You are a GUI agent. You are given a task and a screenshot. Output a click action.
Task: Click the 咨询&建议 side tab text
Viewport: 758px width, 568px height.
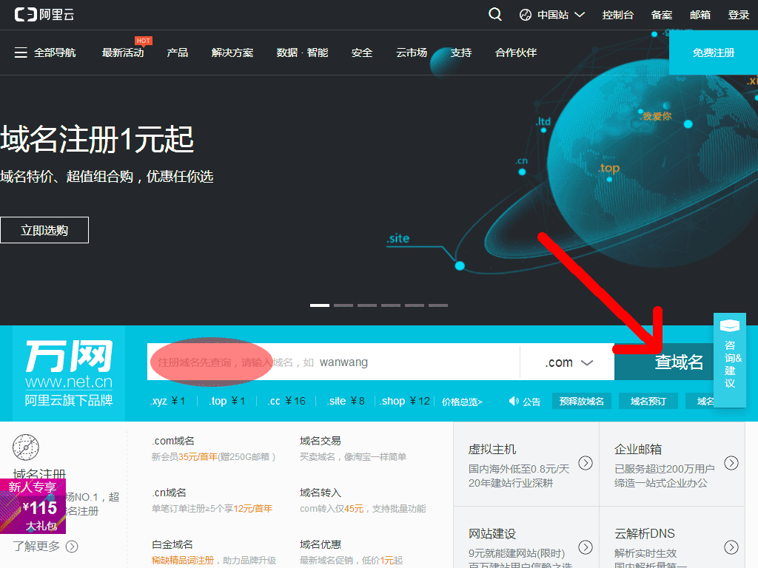coord(732,364)
